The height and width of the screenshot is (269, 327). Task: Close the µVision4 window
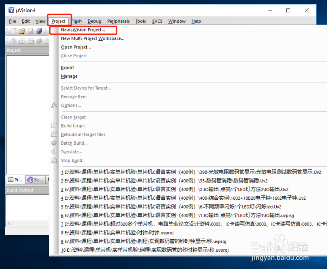click(307, 10)
